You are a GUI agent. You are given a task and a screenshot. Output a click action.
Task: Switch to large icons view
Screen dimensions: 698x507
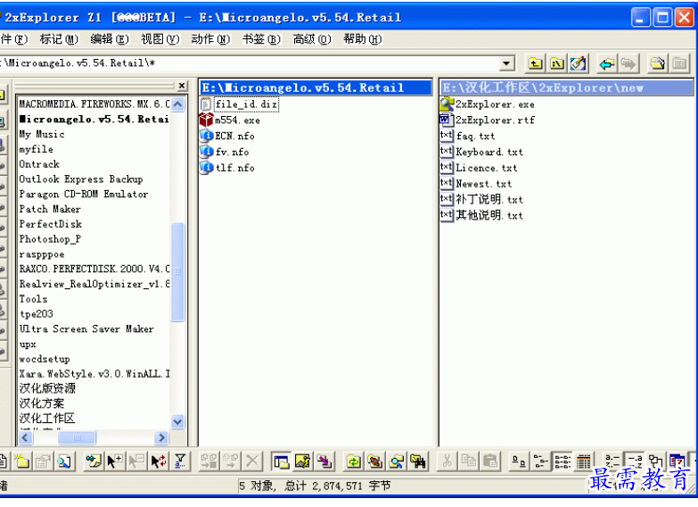click(x=519, y=461)
